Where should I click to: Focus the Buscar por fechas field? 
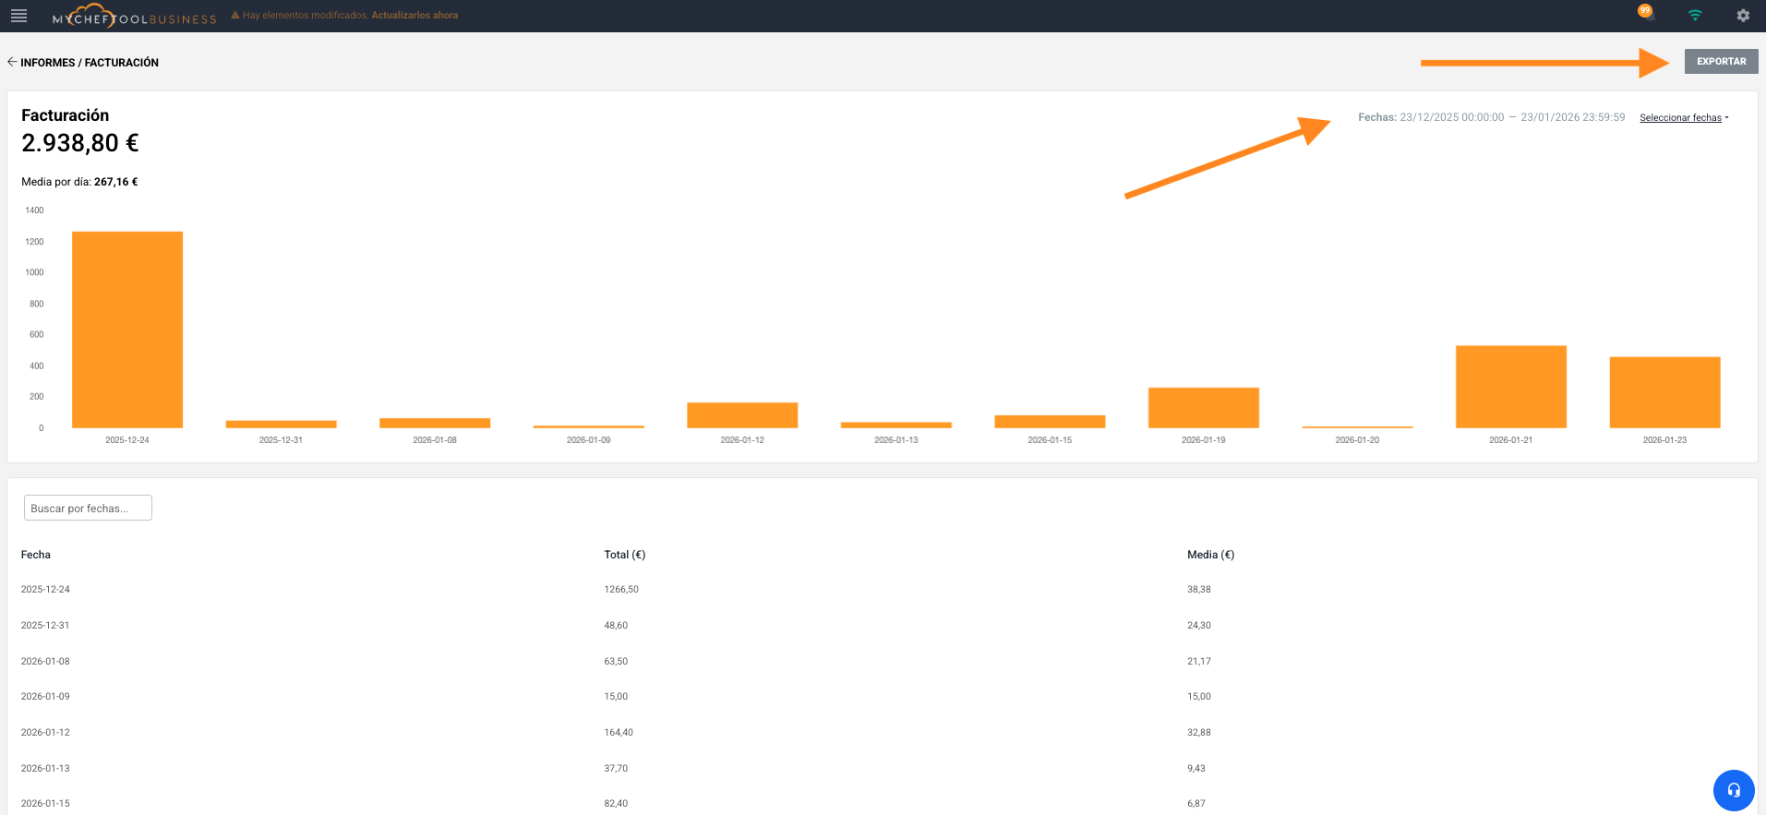(88, 509)
